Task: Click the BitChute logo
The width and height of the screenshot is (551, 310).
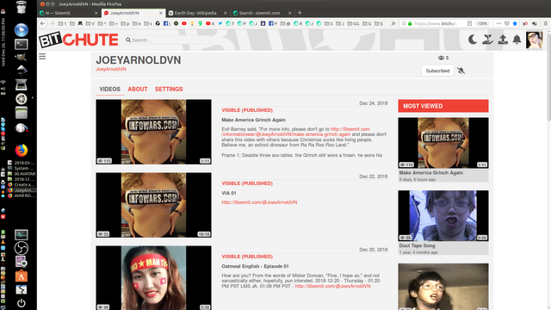Action: tap(78, 40)
